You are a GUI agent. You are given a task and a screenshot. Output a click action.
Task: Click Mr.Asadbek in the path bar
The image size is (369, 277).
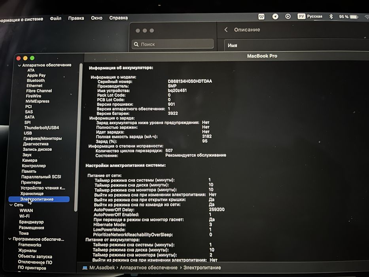102,268
